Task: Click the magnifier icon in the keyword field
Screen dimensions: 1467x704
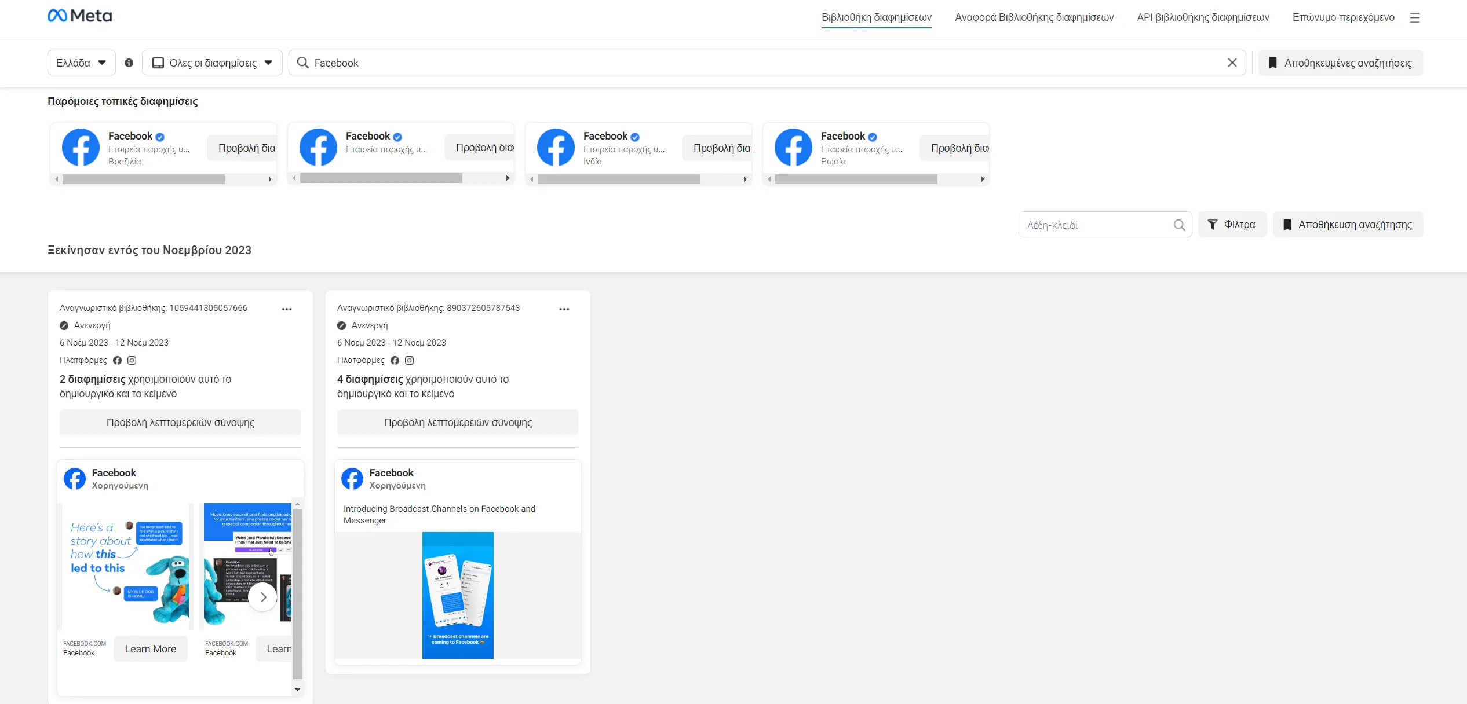Action: pos(1179,225)
